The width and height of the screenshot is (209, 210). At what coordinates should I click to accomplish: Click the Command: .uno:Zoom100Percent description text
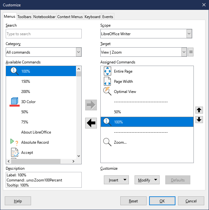point(35,180)
